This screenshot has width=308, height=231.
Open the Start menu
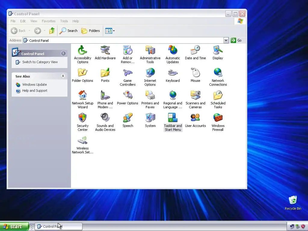pyautogui.click(x=14, y=226)
